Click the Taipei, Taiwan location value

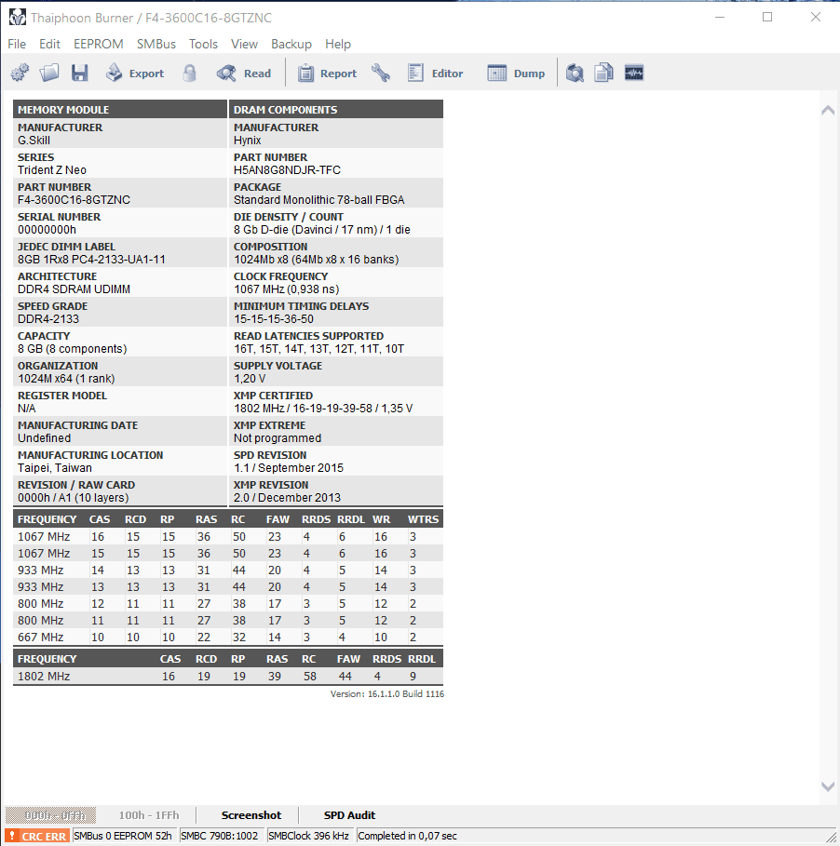click(55, 468)
